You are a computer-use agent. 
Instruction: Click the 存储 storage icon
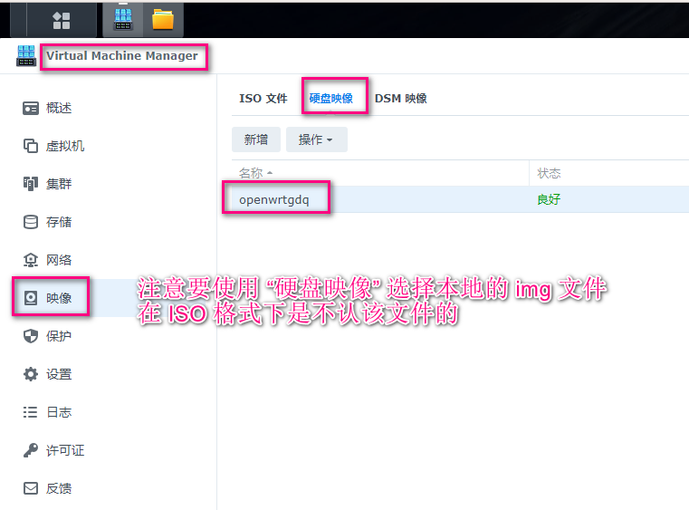pyautogui.click(x=30, y=222)
